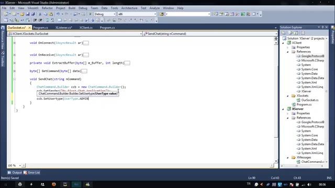Select OurSocket.cs in Solution Explorer
The image size is (335, 188).
coord(310,100)
